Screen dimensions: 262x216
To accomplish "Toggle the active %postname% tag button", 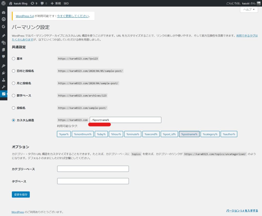I will 189,134.
